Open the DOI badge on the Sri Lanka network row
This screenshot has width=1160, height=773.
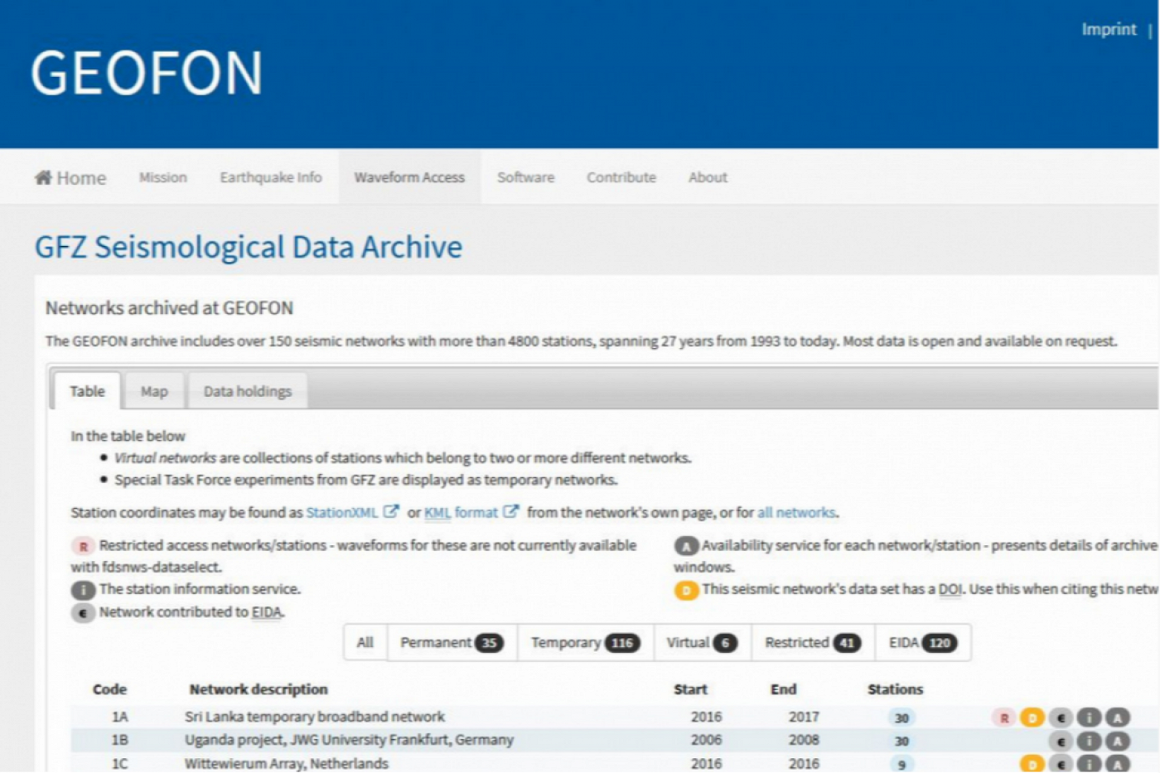pyautogui.click(x=1032, y=718)
